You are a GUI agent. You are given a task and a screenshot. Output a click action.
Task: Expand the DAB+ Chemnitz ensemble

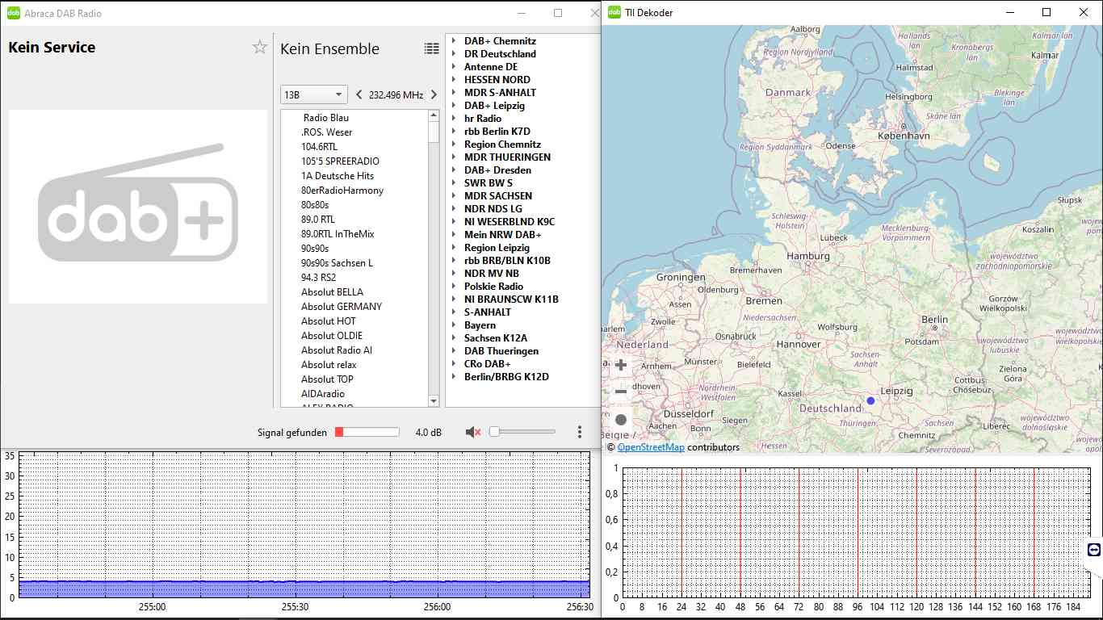pos(455,41)
